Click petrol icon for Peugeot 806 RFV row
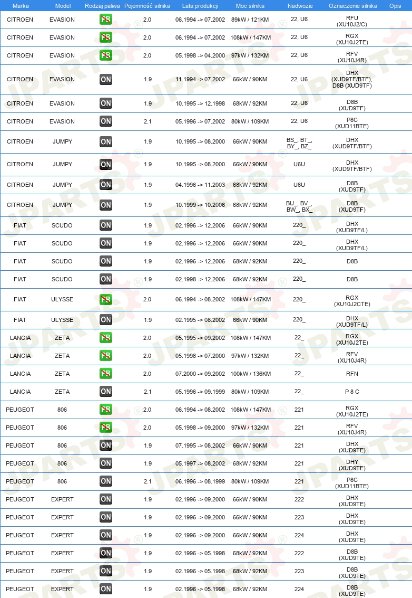 105,427
